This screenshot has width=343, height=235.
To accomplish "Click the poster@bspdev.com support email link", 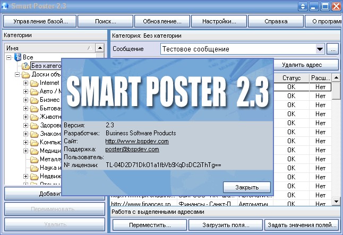I will pyautogui.click(x=132, y=149).
